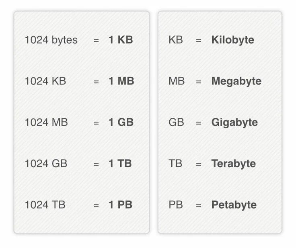
Task: Click the "1024 MB" label
Action: (46, 123)
